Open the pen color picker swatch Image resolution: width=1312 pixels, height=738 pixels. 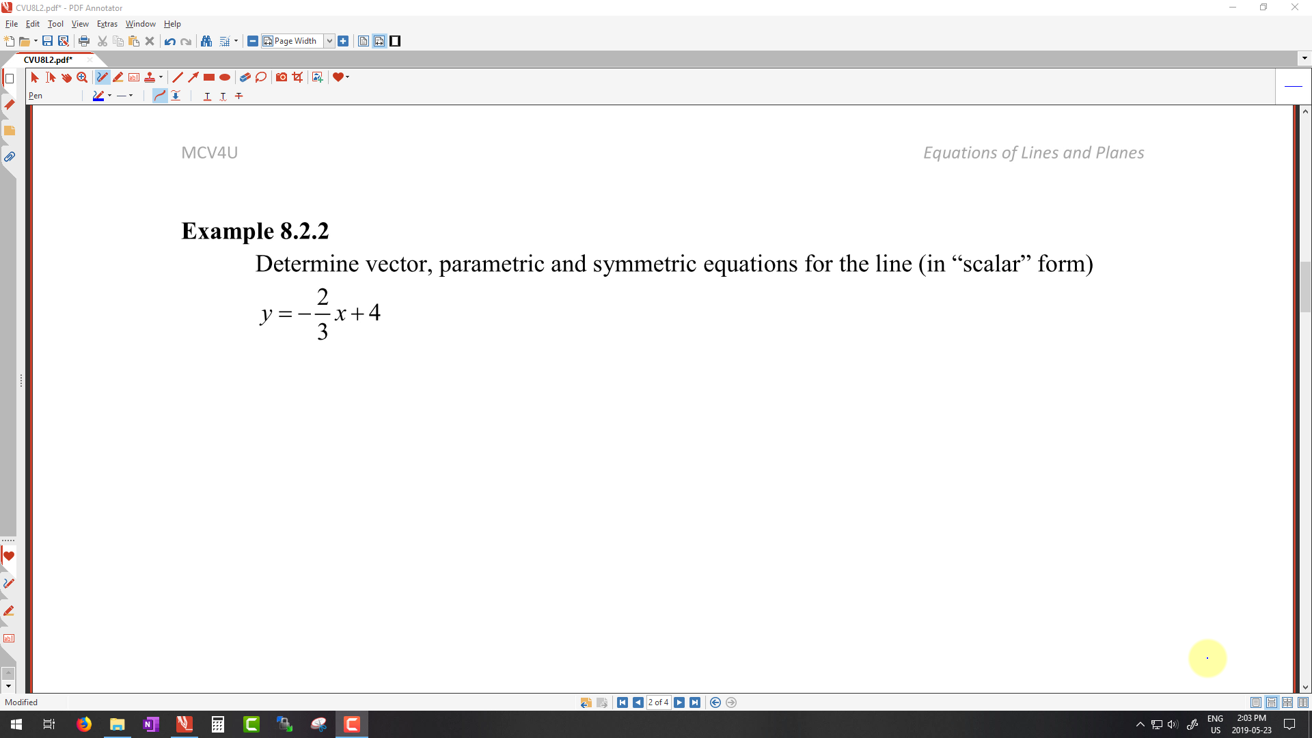coord(98,96)
